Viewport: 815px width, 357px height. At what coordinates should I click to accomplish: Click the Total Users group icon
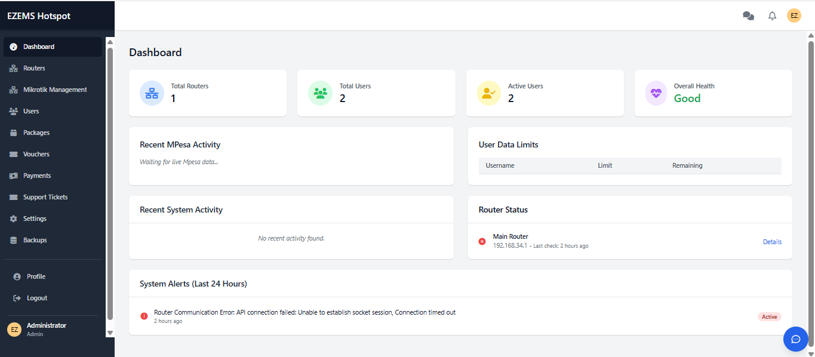tap(320, 93)
